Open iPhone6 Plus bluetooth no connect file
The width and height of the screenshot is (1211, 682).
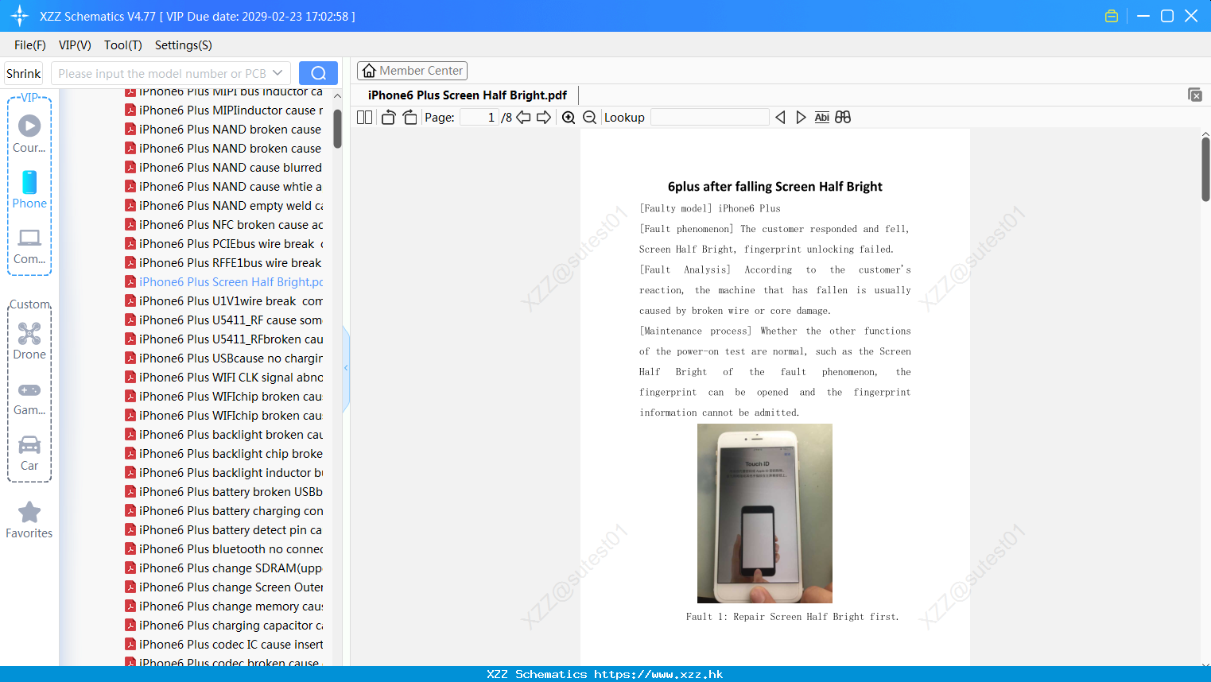pyautogui.click(x=224, y=549)
